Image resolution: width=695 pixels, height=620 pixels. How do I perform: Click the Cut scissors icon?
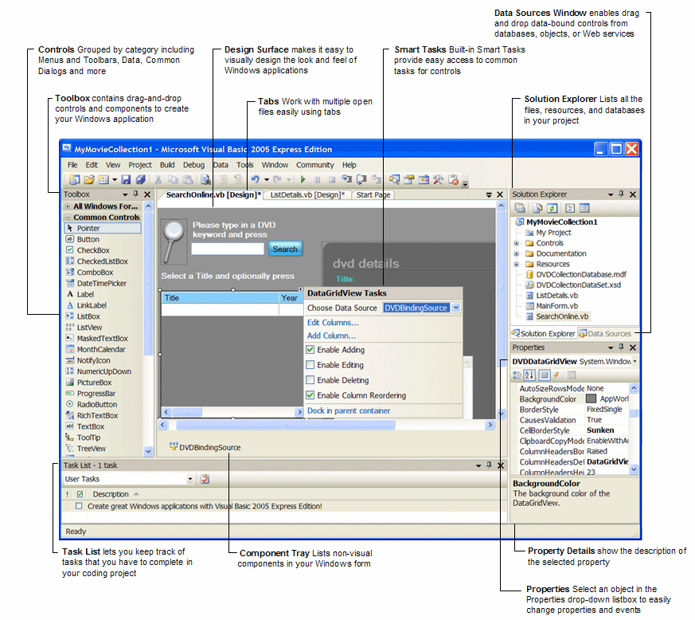[158, 180]
